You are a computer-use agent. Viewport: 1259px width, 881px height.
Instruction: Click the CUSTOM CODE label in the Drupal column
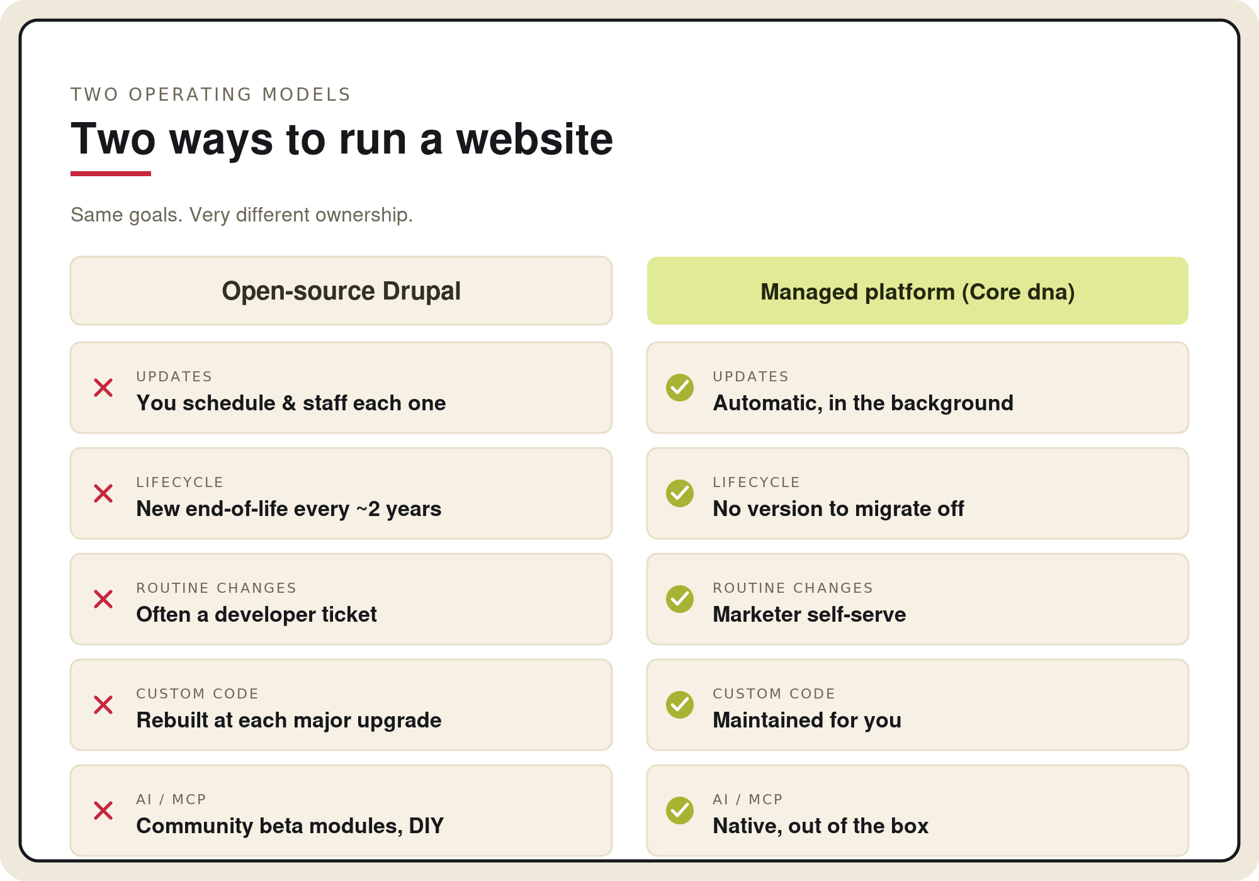(x=197, y=693)
